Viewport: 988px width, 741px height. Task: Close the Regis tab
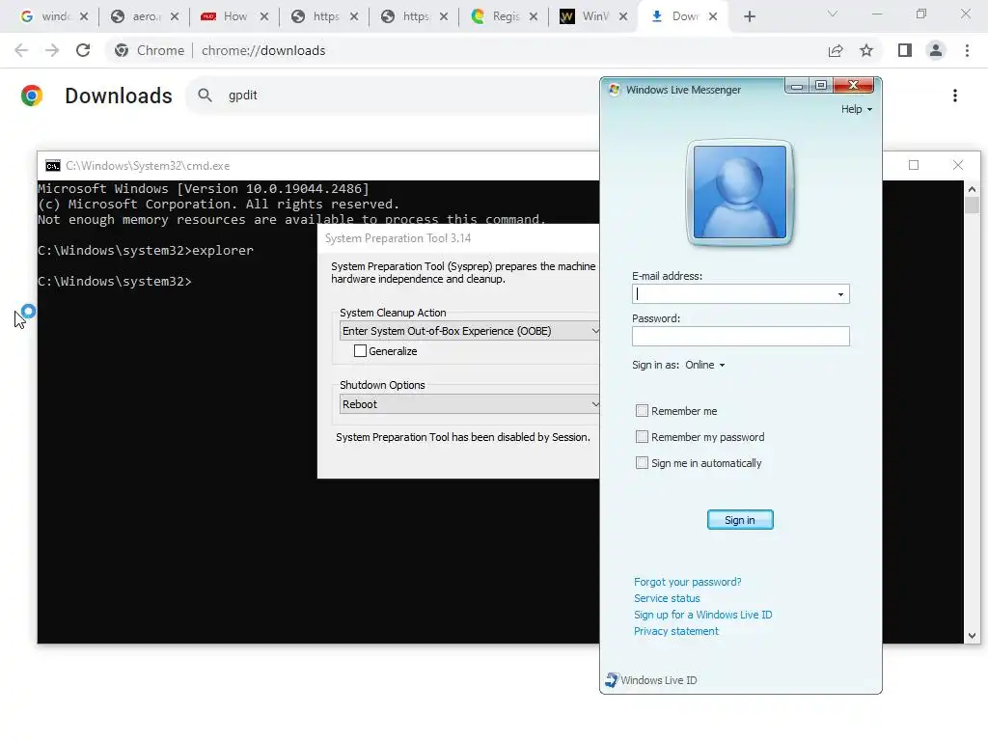(533, 16)
